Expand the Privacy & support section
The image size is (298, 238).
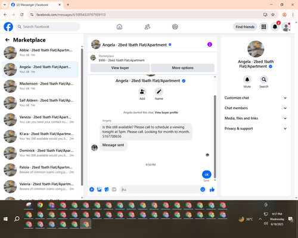pyautogui.click(x=256, y=129)
